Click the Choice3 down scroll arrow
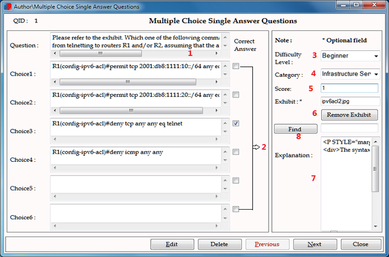 coord(225,132)
